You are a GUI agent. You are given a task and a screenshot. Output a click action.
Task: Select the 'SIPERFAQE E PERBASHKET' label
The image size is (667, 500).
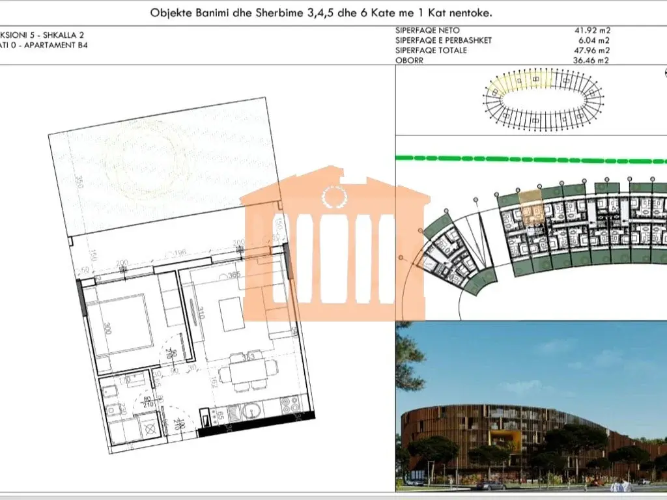(x=443, y=40)
